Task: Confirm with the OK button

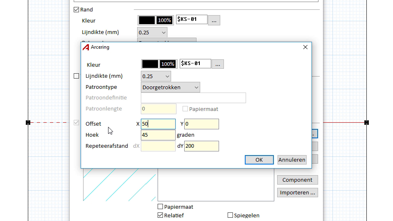Action: (259, 160)
